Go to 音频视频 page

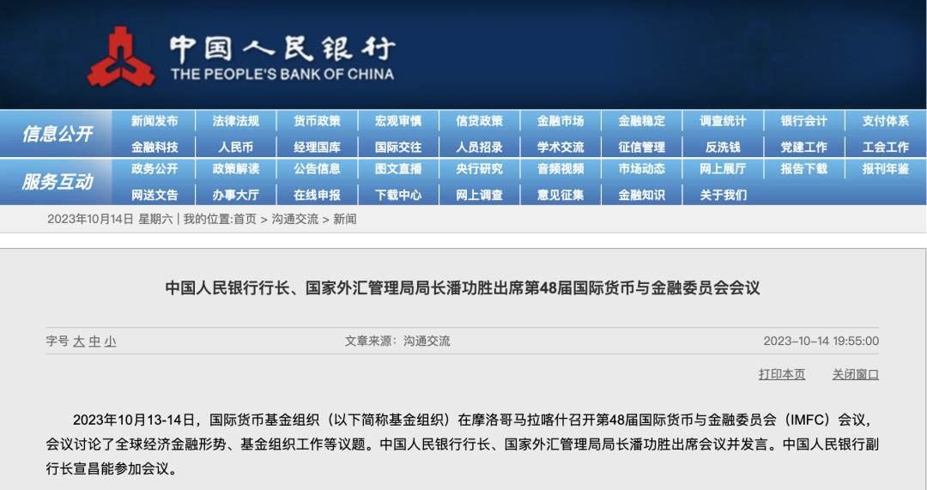[x=560, y=169]
